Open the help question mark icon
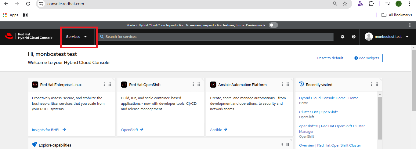 click(x=354, y=37)
